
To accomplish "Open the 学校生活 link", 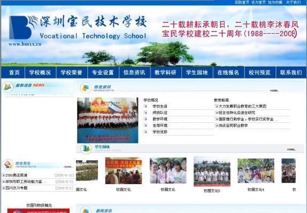I will (x=160, y=106).
